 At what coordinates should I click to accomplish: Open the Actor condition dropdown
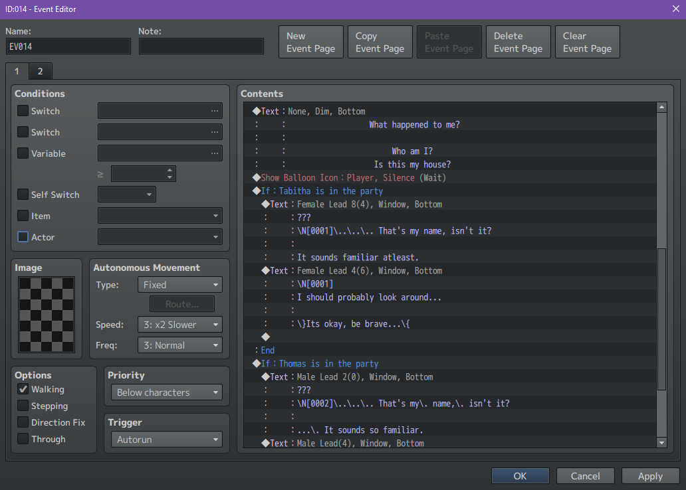(160, 237)
